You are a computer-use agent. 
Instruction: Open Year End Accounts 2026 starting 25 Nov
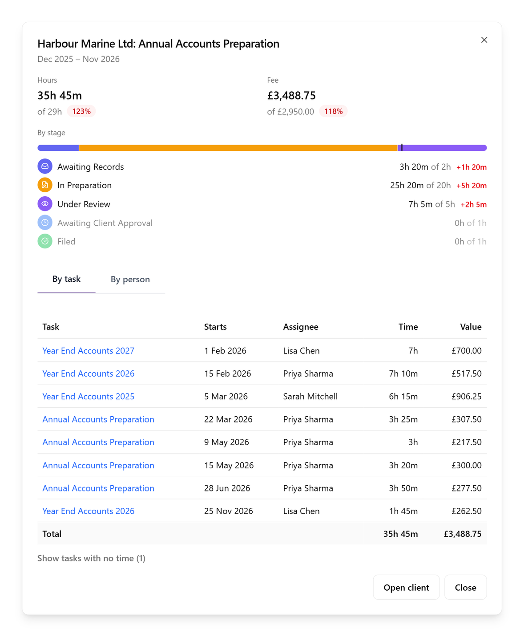tap(88, 511)
